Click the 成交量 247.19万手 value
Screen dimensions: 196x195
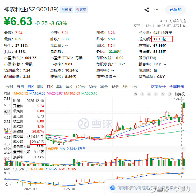tap(163, 33)
